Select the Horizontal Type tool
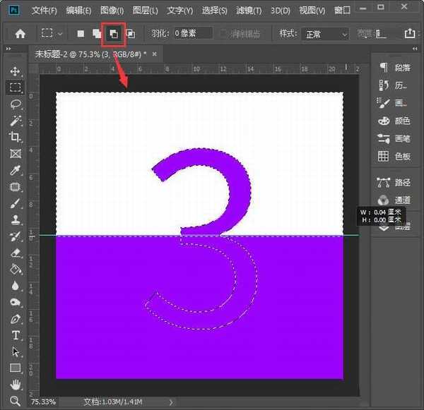 pyautogui.click(x=15, y=335)
